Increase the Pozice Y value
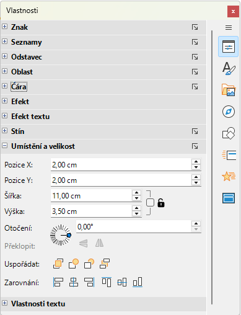This screenshot has height=315, width=241. [x=196, y=177]
